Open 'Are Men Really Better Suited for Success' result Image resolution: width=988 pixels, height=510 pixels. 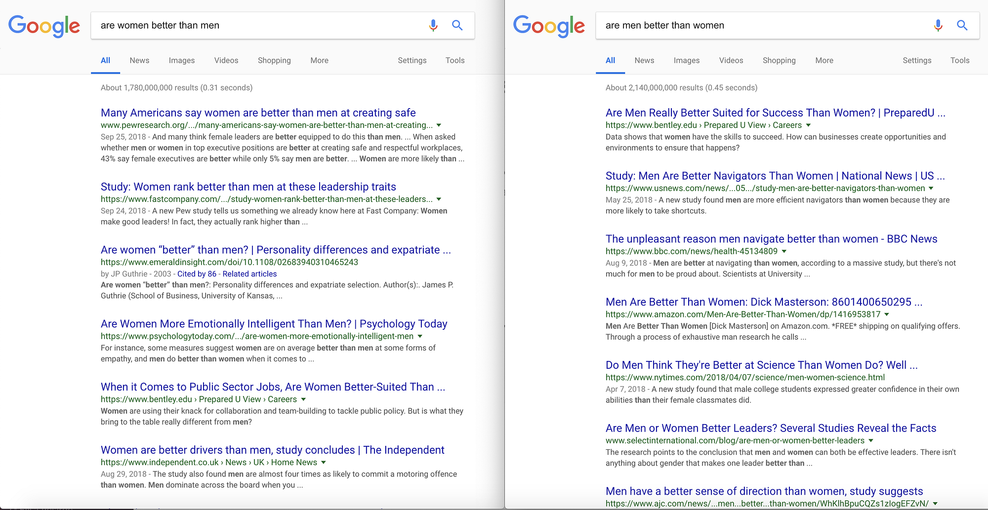(x=776, y=113)
